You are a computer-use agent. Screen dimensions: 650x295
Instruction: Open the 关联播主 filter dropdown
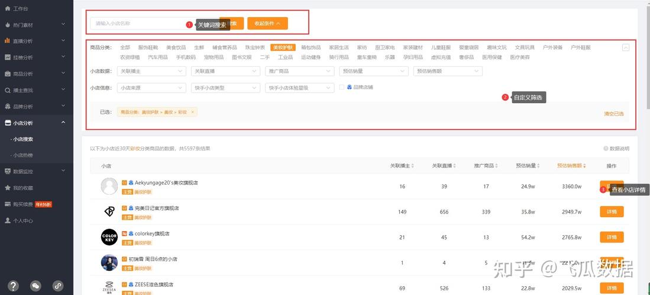tap(151, 71)
